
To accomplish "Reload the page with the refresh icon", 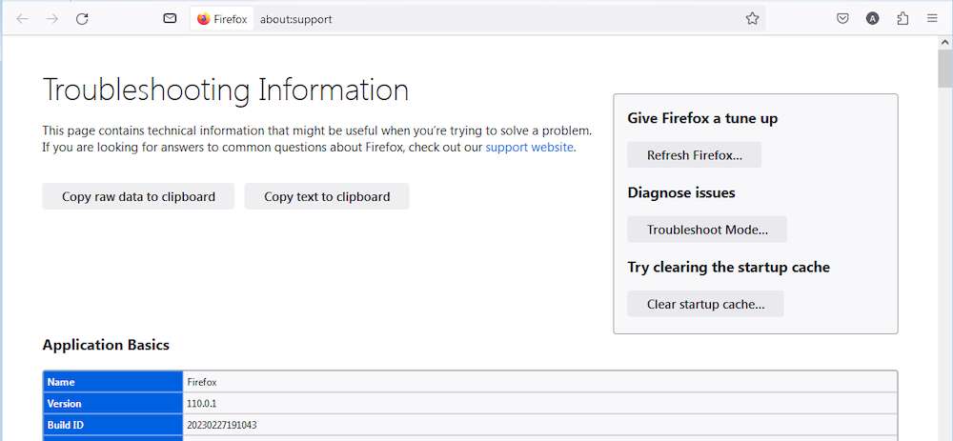I will (x=82, y=19).
